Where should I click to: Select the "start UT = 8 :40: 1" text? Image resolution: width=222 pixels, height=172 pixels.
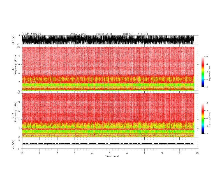135,34
